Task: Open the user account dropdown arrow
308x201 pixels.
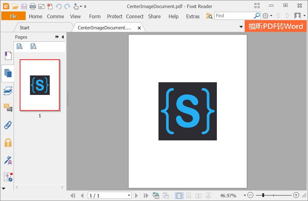Action: [305, 16]
